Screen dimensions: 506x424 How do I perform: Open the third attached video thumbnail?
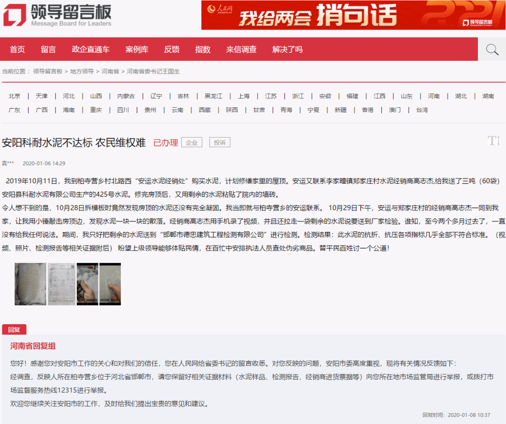[x=87, y=284]
